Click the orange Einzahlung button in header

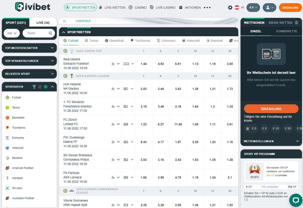(290, 8)
